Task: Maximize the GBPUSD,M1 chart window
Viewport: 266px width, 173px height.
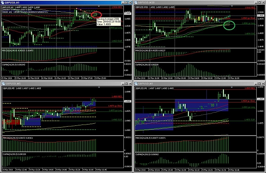Action: (259, 84)
